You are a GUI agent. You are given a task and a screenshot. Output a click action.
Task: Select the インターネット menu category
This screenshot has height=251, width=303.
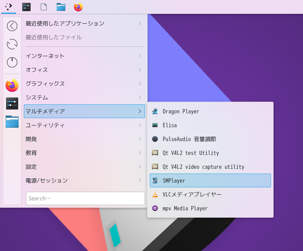[84, 56]
